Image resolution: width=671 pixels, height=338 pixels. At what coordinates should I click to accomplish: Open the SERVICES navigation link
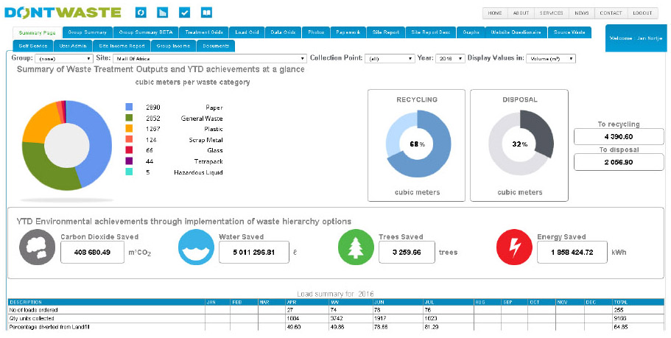551,13
